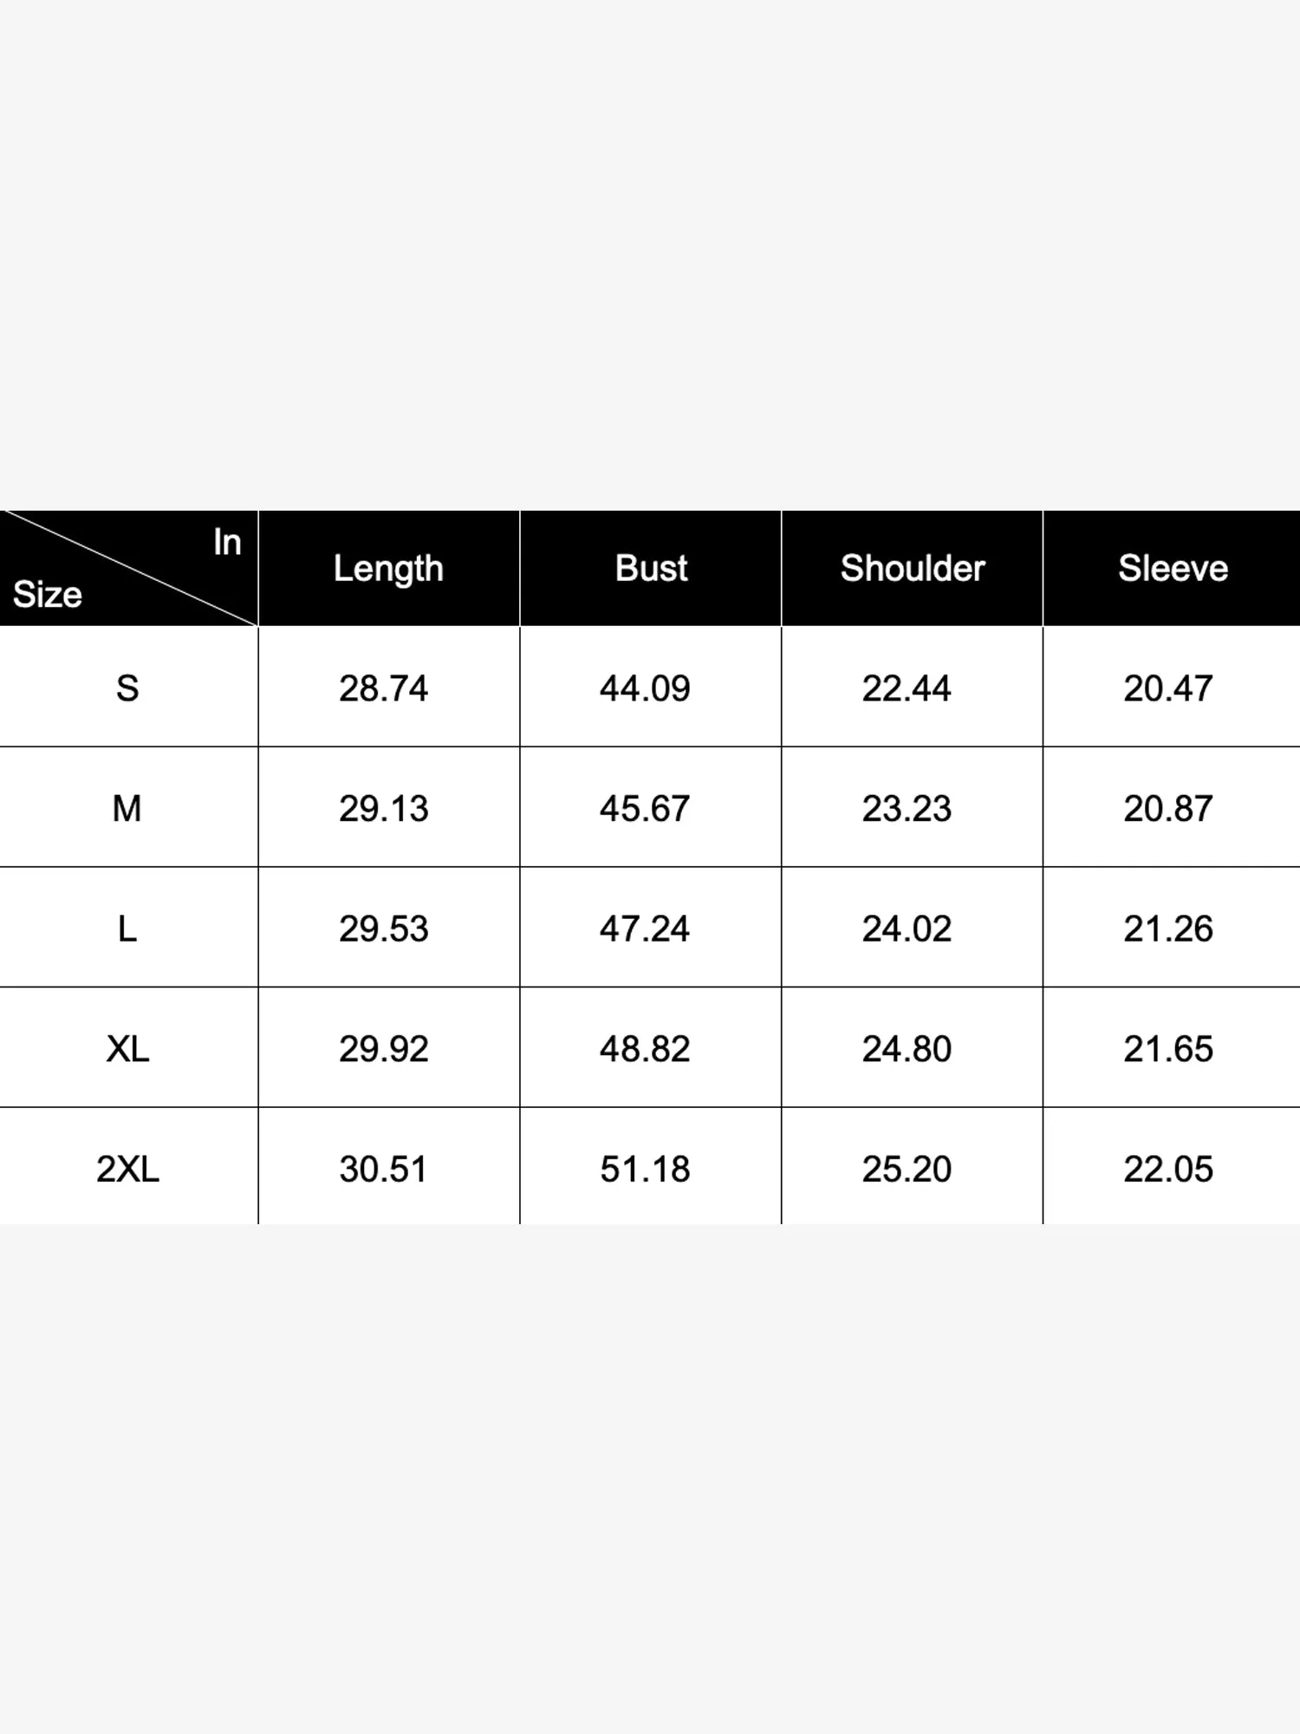Select the M size row label

tap(127, 809)
